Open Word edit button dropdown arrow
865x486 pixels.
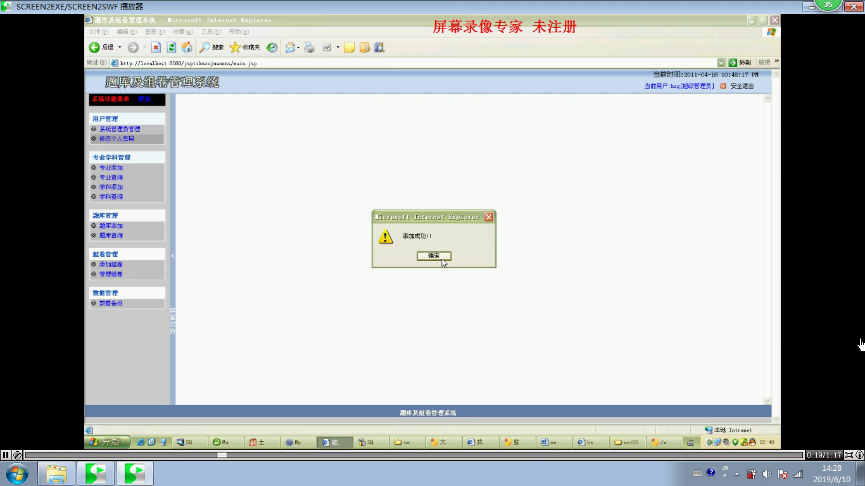338,47
